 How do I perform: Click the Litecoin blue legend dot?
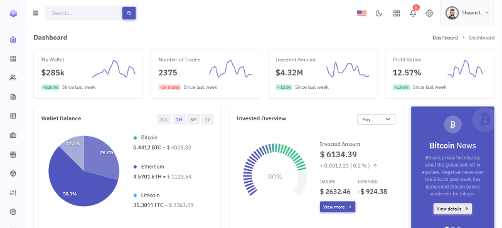tap(135, 195)
